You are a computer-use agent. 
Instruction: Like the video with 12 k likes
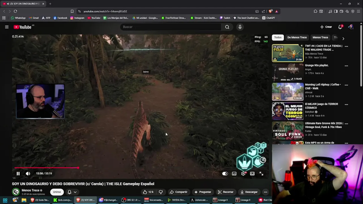point(148,192)
